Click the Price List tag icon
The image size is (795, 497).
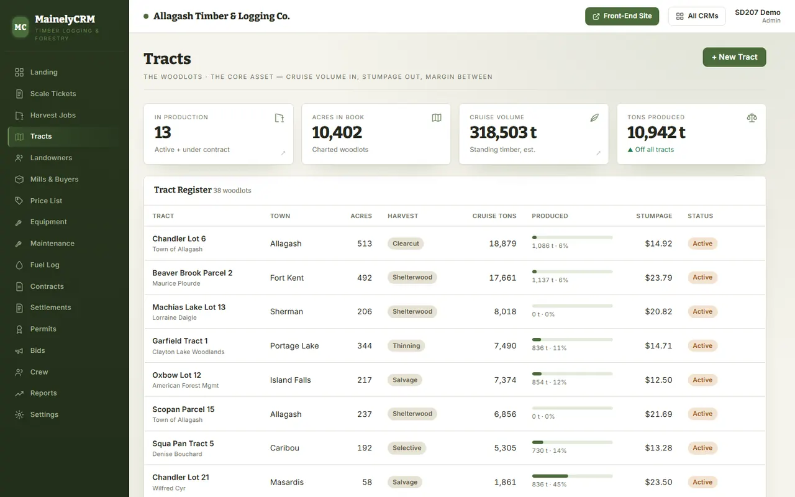click(19, 201)
